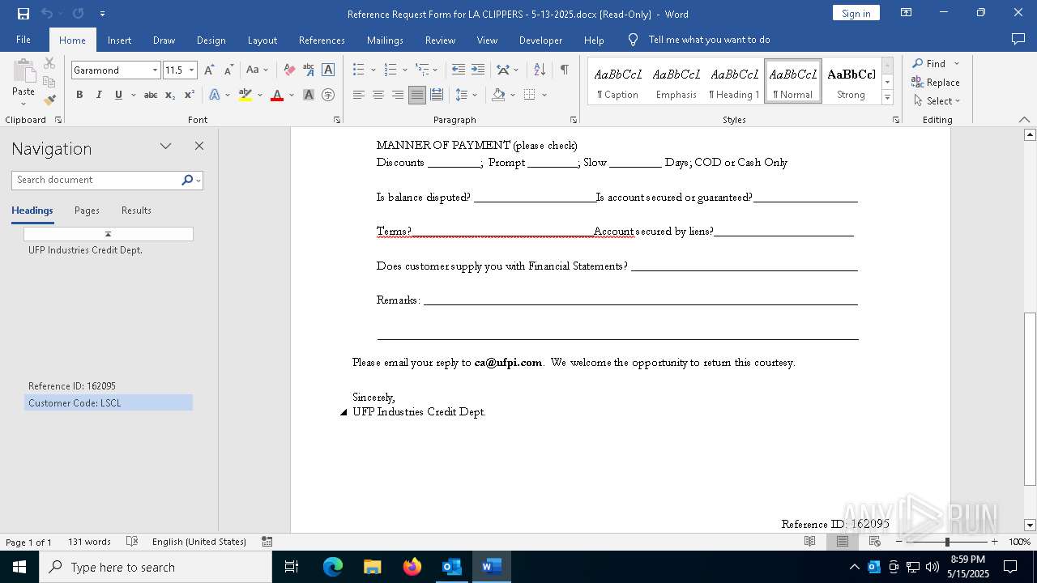Click the Save icon in title bar

point(23,14)
